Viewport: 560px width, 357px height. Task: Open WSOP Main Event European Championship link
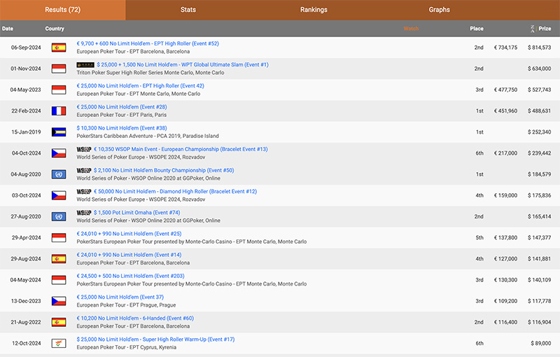point(181,148)
